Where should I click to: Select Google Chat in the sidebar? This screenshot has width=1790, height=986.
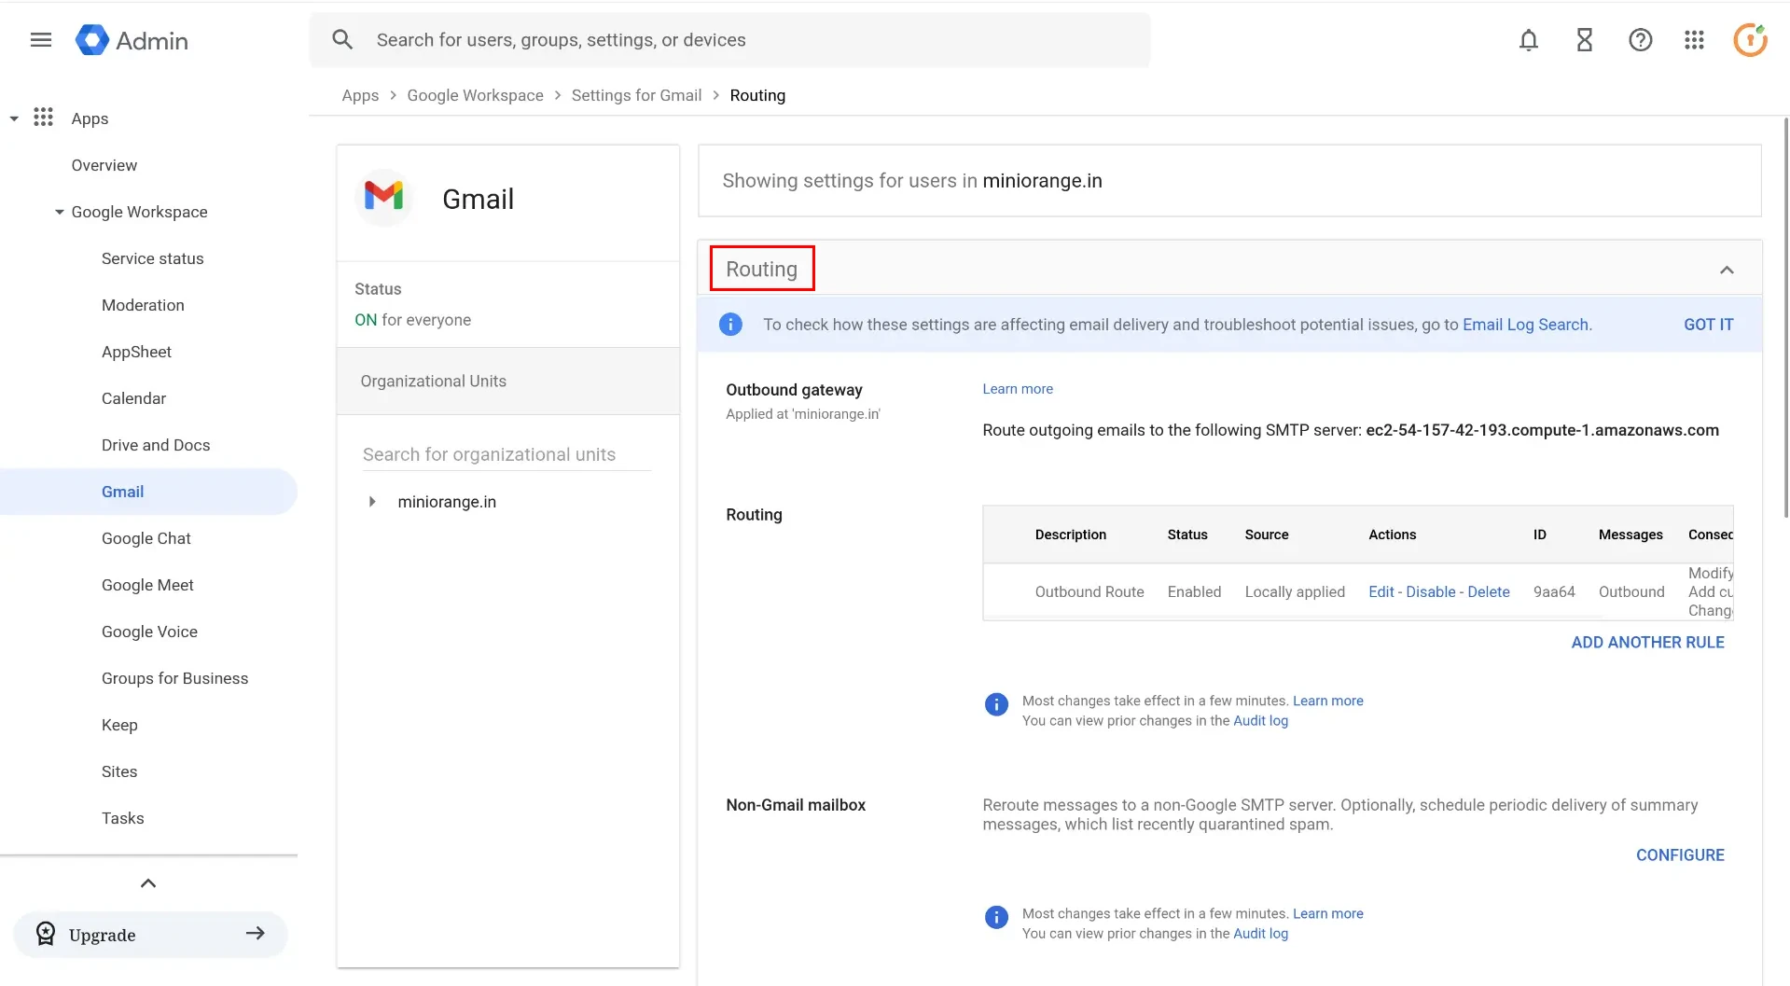click(146, 538)
